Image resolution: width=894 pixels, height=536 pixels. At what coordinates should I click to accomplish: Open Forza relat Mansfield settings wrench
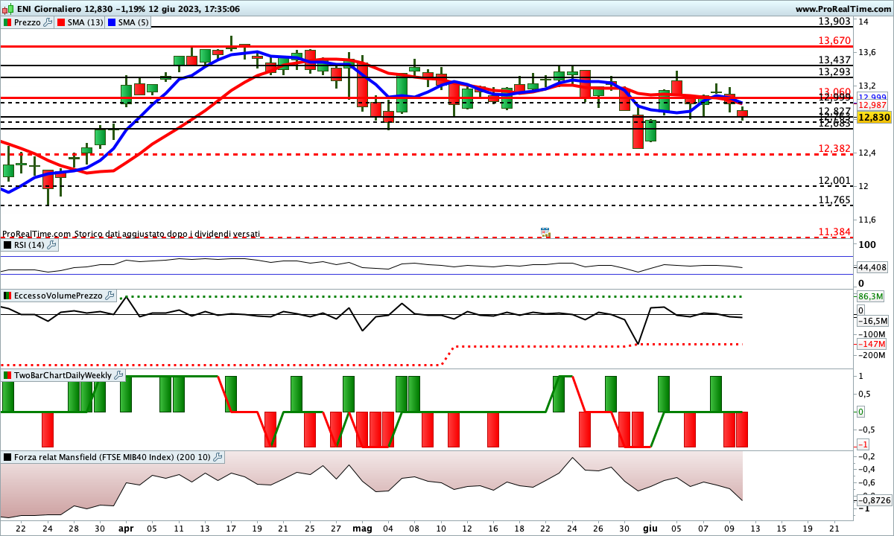pos(218,457)
